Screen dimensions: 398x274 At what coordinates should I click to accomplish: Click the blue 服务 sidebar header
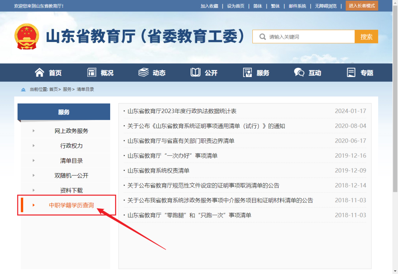[x=64, y=112]
